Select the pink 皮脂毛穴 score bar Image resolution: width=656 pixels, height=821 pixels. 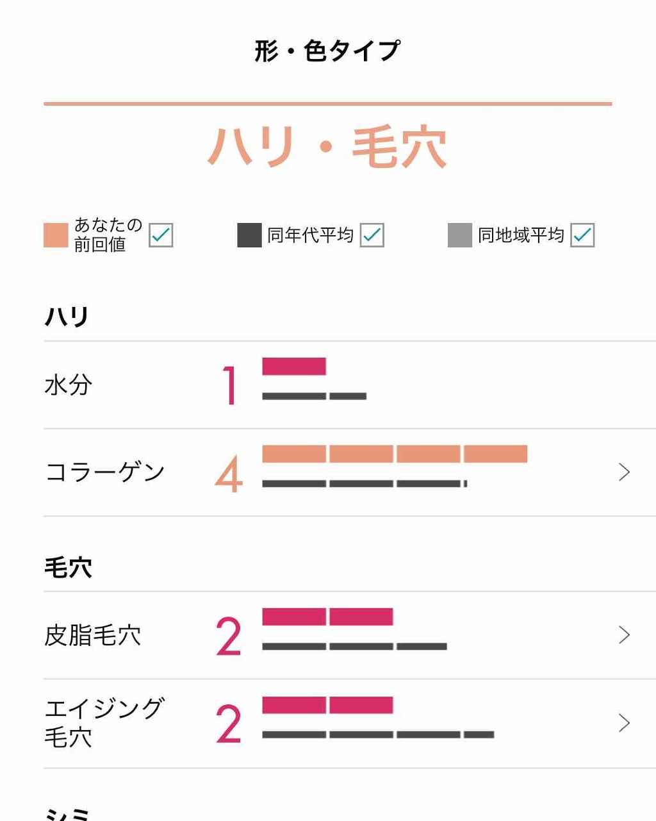click(327, 617)
